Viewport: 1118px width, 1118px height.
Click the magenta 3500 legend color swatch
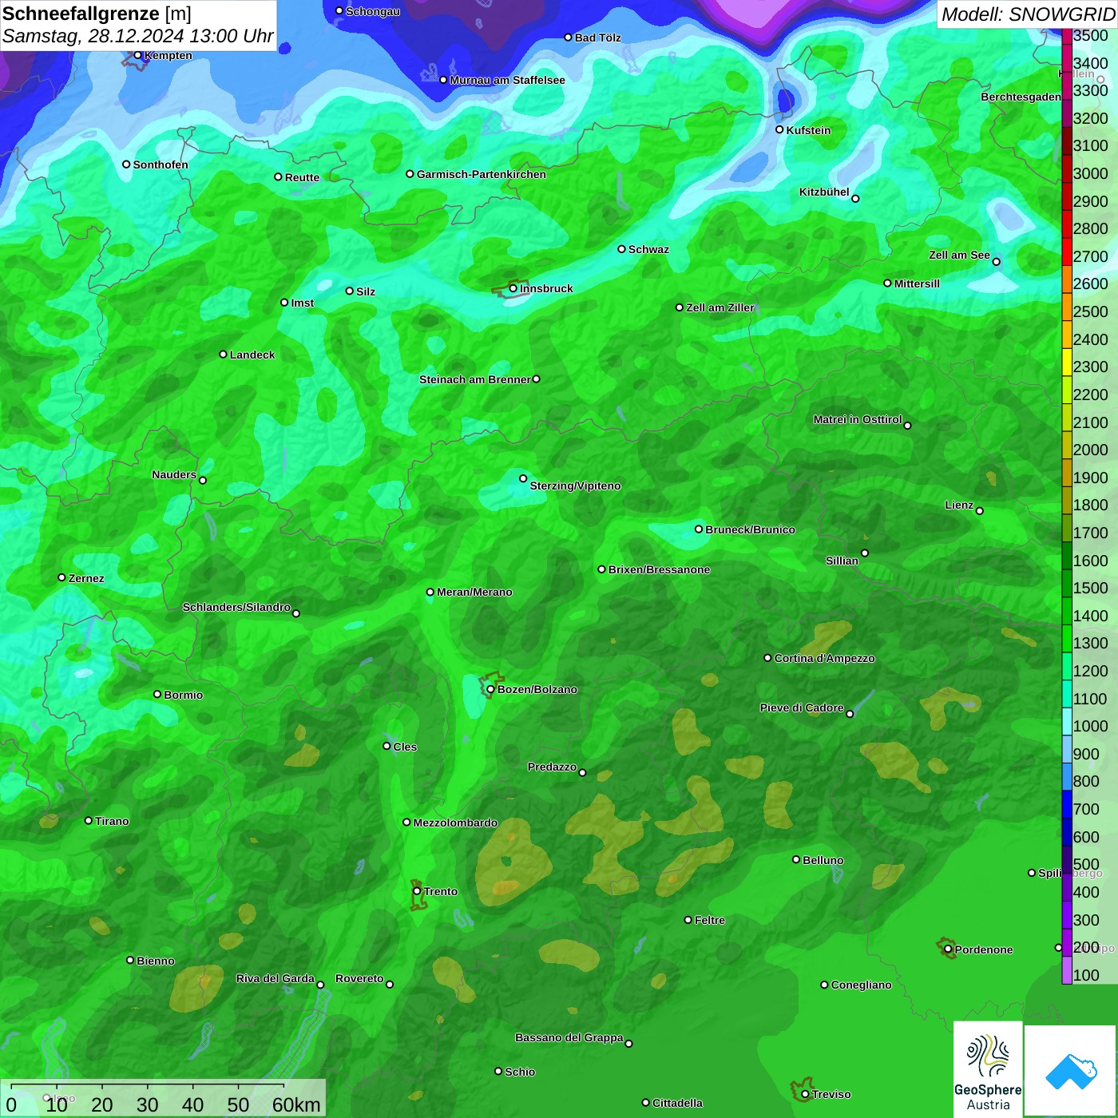[1067, 36]
